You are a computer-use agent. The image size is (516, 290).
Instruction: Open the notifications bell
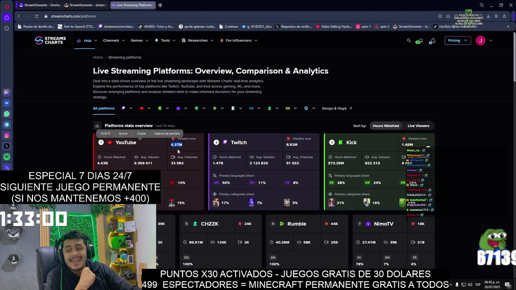pyautogui.click(x=433, y=41)
